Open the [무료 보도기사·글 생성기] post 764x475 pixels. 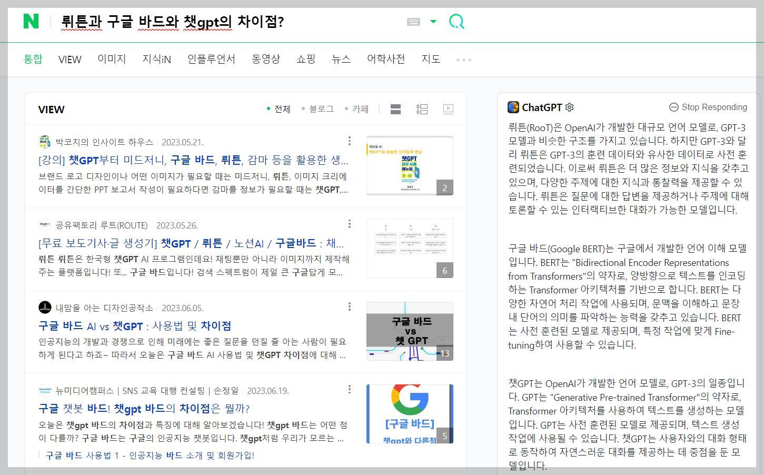[191, 243]
